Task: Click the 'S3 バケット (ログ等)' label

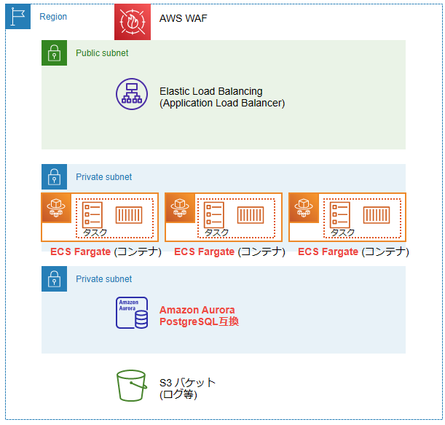Action: tap(187, 389)
